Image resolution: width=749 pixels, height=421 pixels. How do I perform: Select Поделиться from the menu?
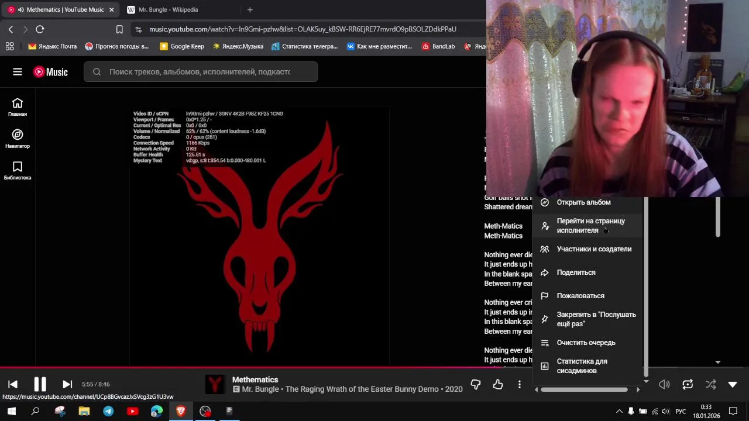pyautogui.click(x=588, y=272)
